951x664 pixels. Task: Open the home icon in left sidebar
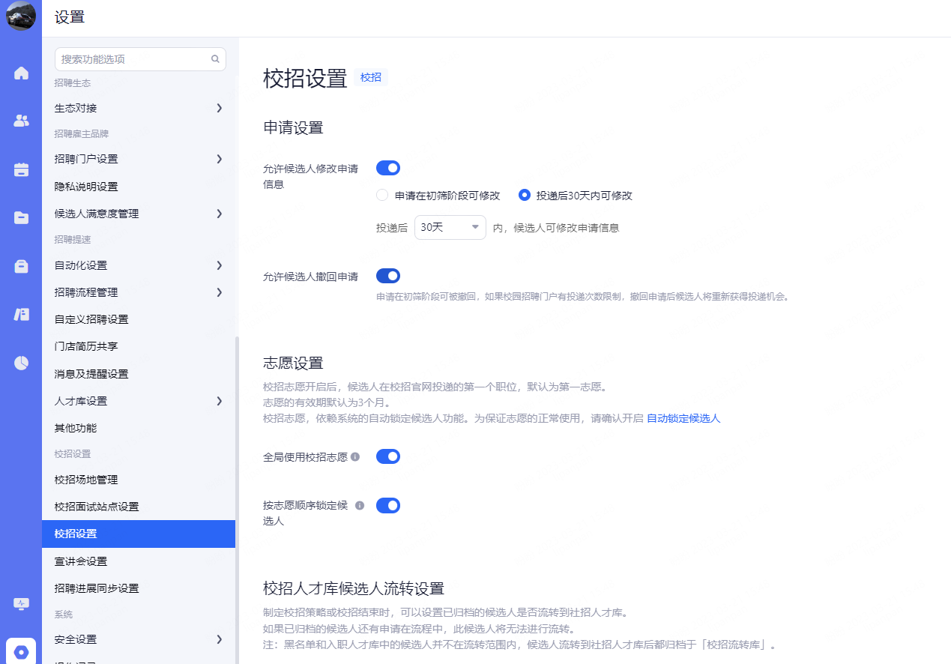coord(21,73)
